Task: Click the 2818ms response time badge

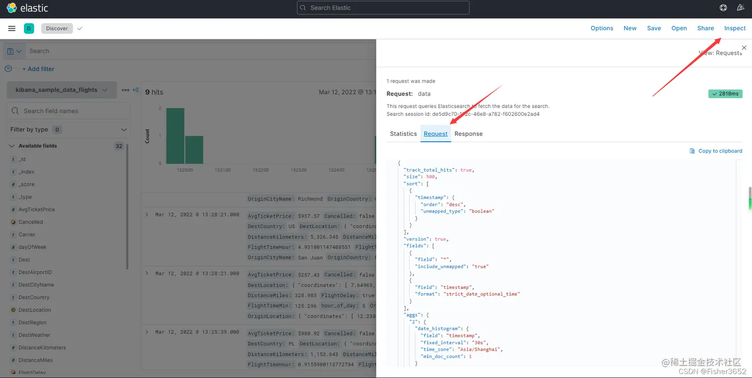Action: (x=725, y=94)
